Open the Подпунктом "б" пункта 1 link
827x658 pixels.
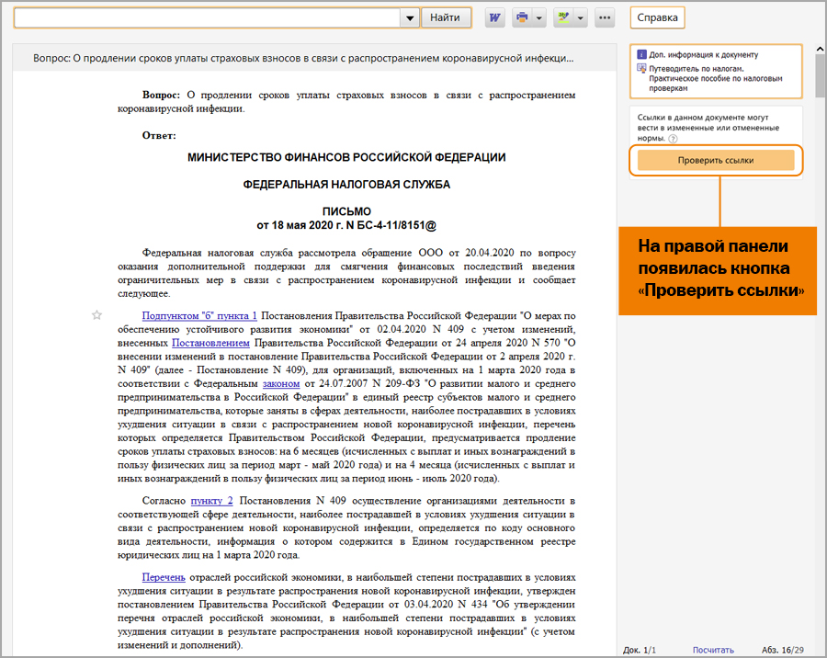point(199,315)
